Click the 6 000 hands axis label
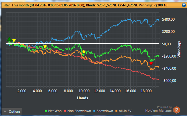Viewport: 187px width, 116px height. pos(53,91)
